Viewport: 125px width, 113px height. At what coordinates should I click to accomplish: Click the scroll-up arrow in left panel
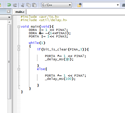[9, 22]
